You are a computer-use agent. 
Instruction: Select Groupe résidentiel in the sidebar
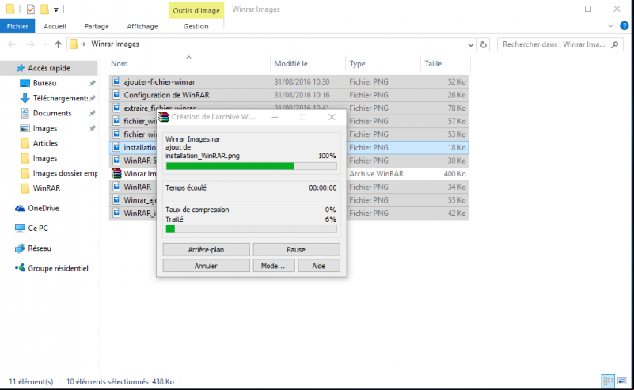(58, 268)
